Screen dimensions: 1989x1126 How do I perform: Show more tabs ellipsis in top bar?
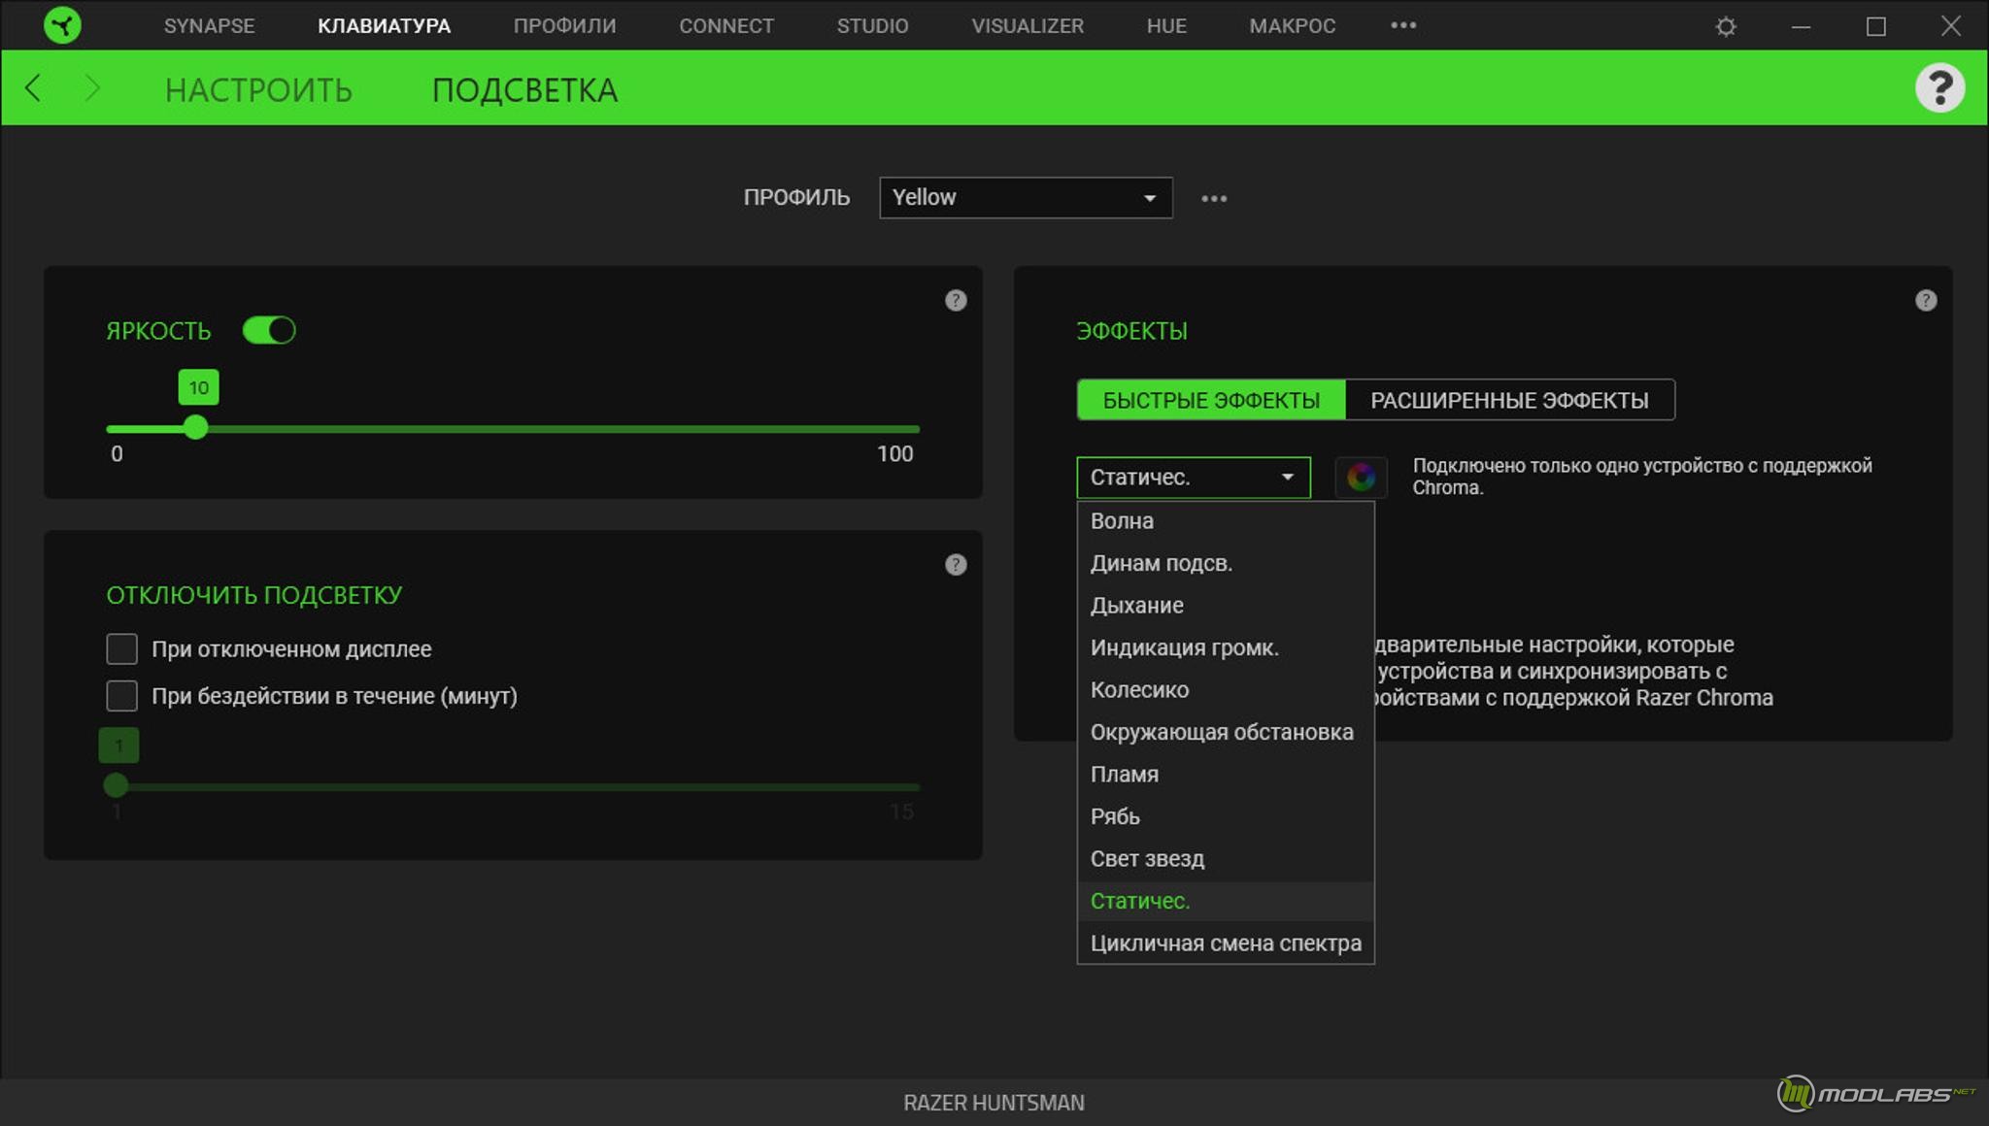coord(1403,25)
